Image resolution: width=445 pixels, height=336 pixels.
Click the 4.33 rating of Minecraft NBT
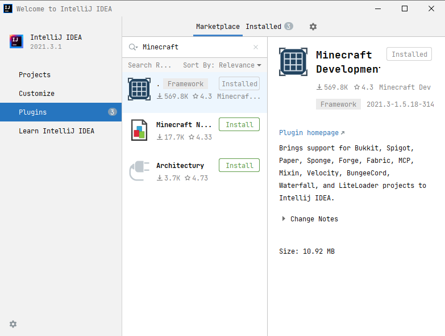201,137
